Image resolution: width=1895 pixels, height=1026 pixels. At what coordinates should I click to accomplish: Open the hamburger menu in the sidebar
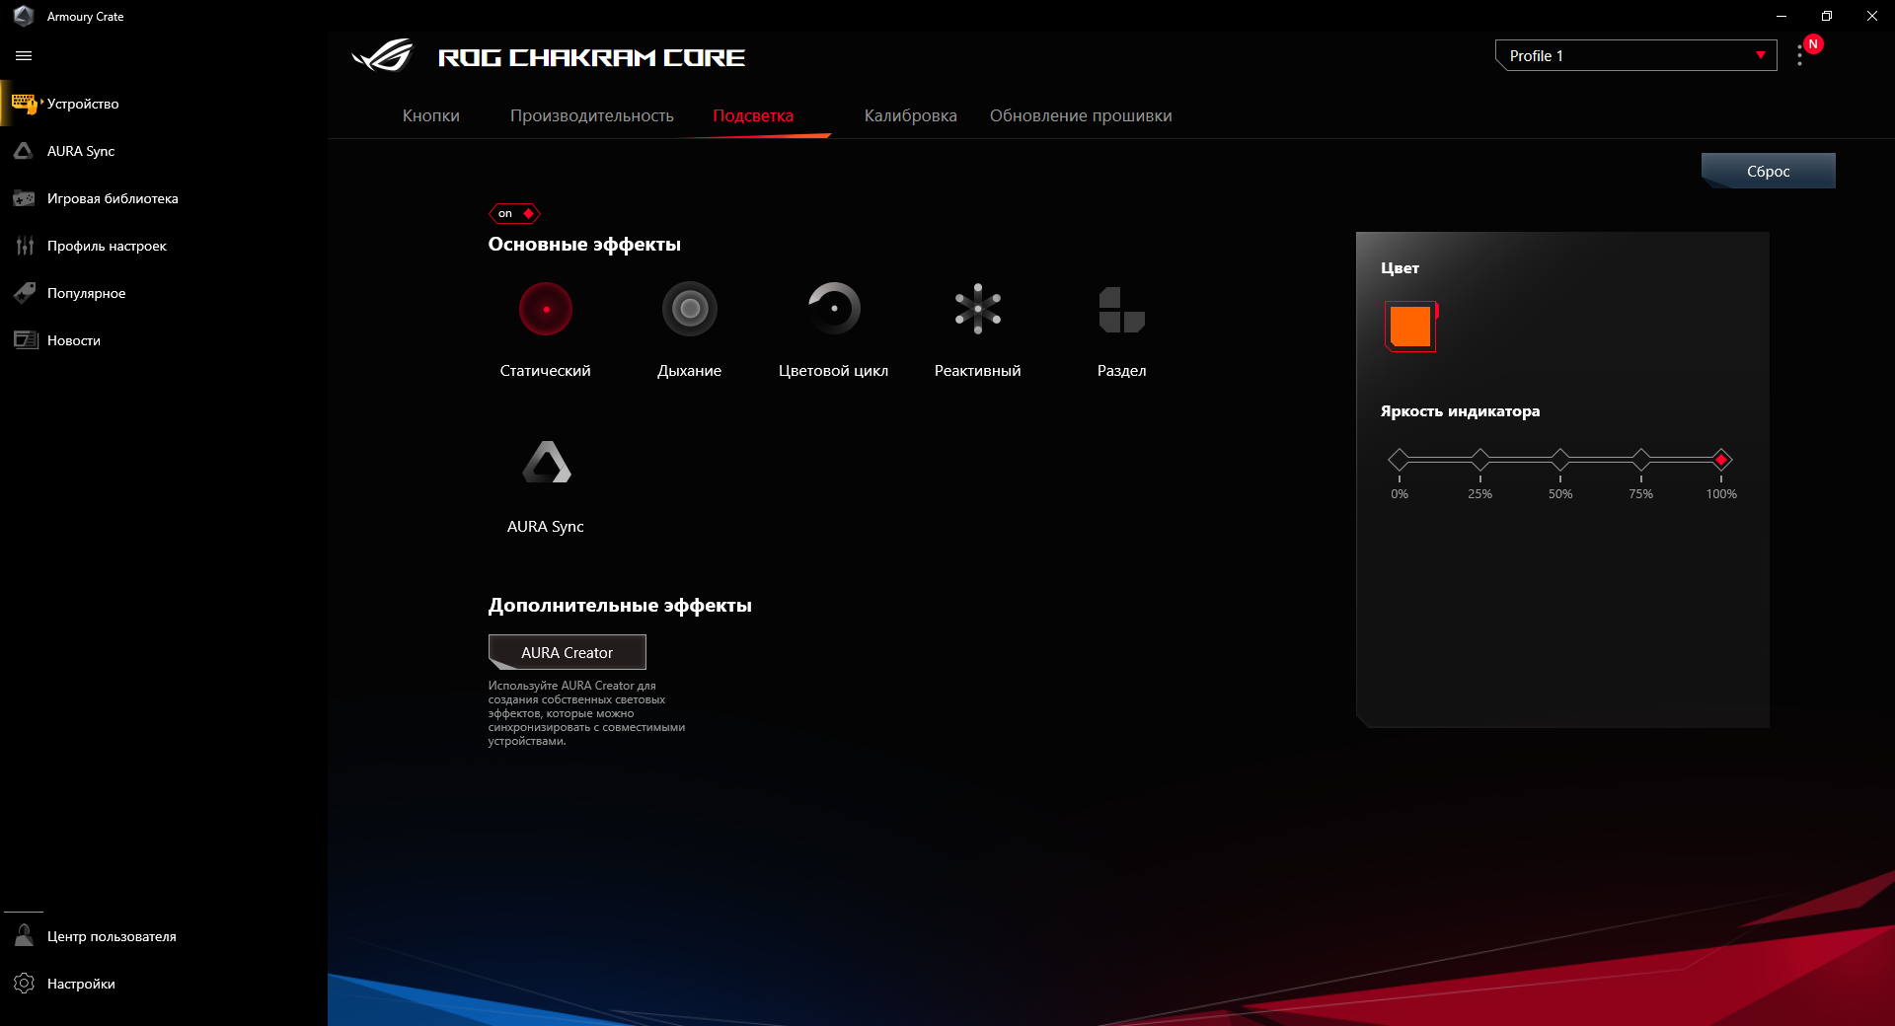point(24,56)
